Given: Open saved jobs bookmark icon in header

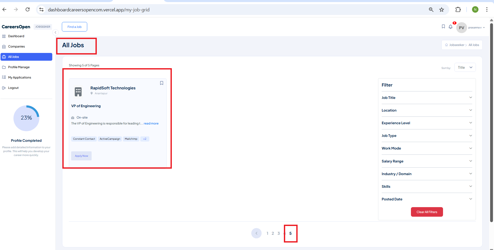Looking at the screenshot, I should (x=443, y=27).
